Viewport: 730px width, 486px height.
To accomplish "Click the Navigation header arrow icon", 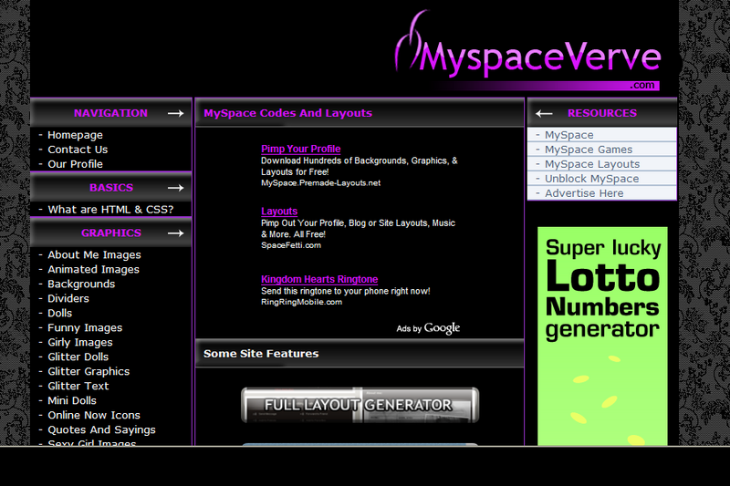I will 175,113.
